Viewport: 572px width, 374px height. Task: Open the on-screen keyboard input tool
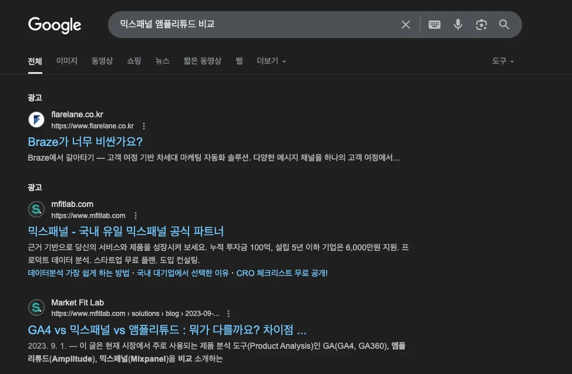coord(435,25)
